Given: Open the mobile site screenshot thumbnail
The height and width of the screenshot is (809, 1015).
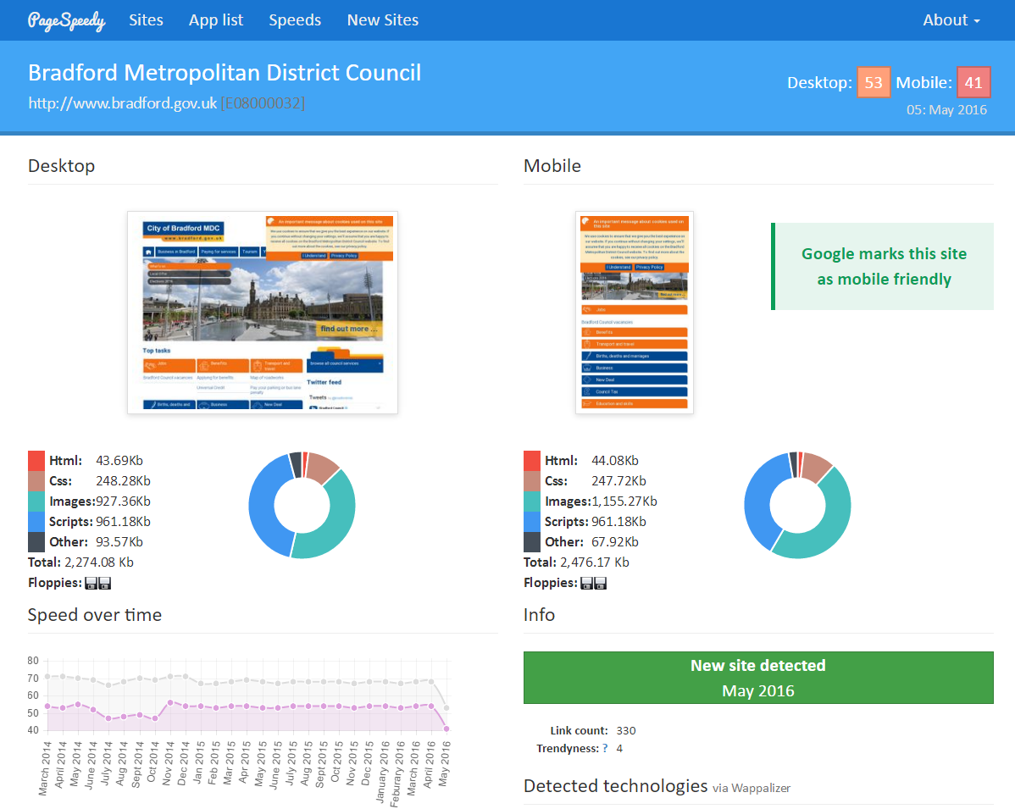Looking at the screenshot, I should 634,313.
